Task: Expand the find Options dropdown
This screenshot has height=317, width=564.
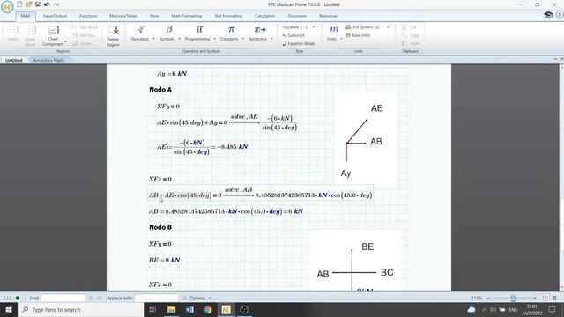Action: (x=210, y=298)
